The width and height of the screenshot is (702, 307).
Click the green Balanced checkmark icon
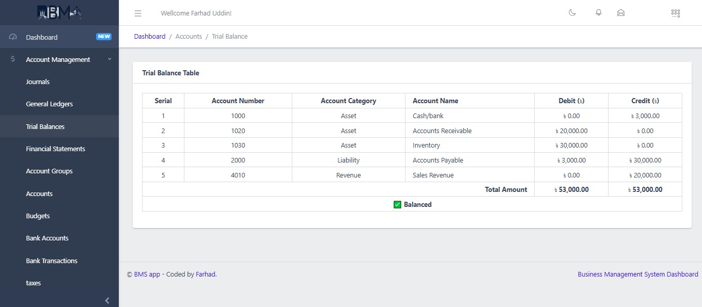click(397, 205)
